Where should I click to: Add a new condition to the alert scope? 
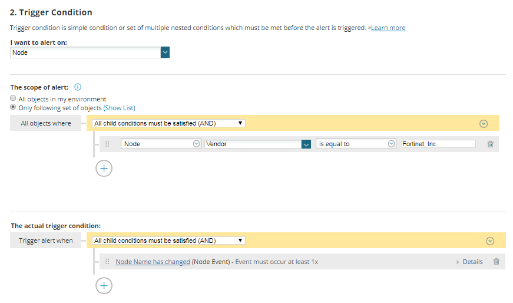pos(104,169)
